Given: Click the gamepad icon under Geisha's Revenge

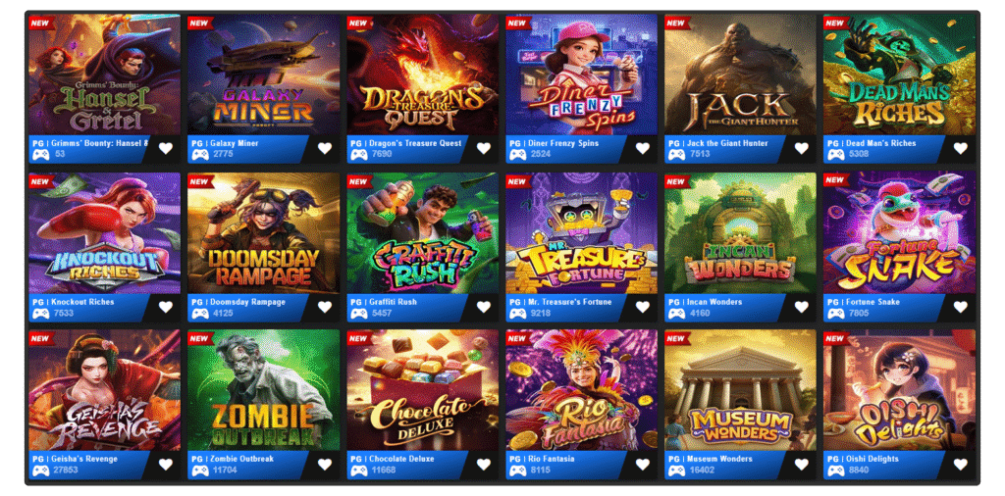Looking at the screenshot, I should click(40, 471).
